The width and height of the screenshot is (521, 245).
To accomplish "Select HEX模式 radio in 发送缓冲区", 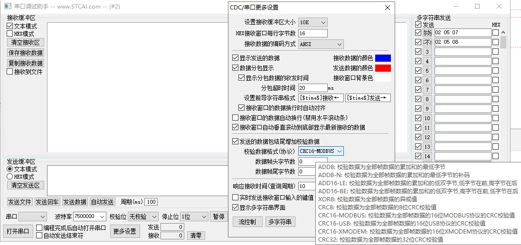I will pos(9,177).
